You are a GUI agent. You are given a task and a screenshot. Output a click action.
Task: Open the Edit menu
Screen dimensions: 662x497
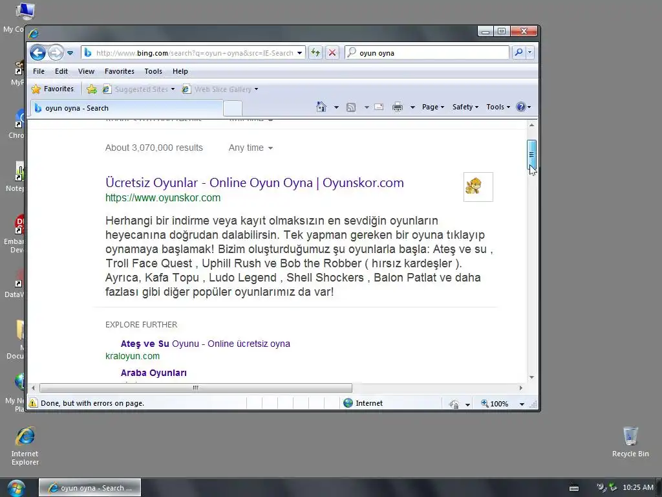(61, 71)
